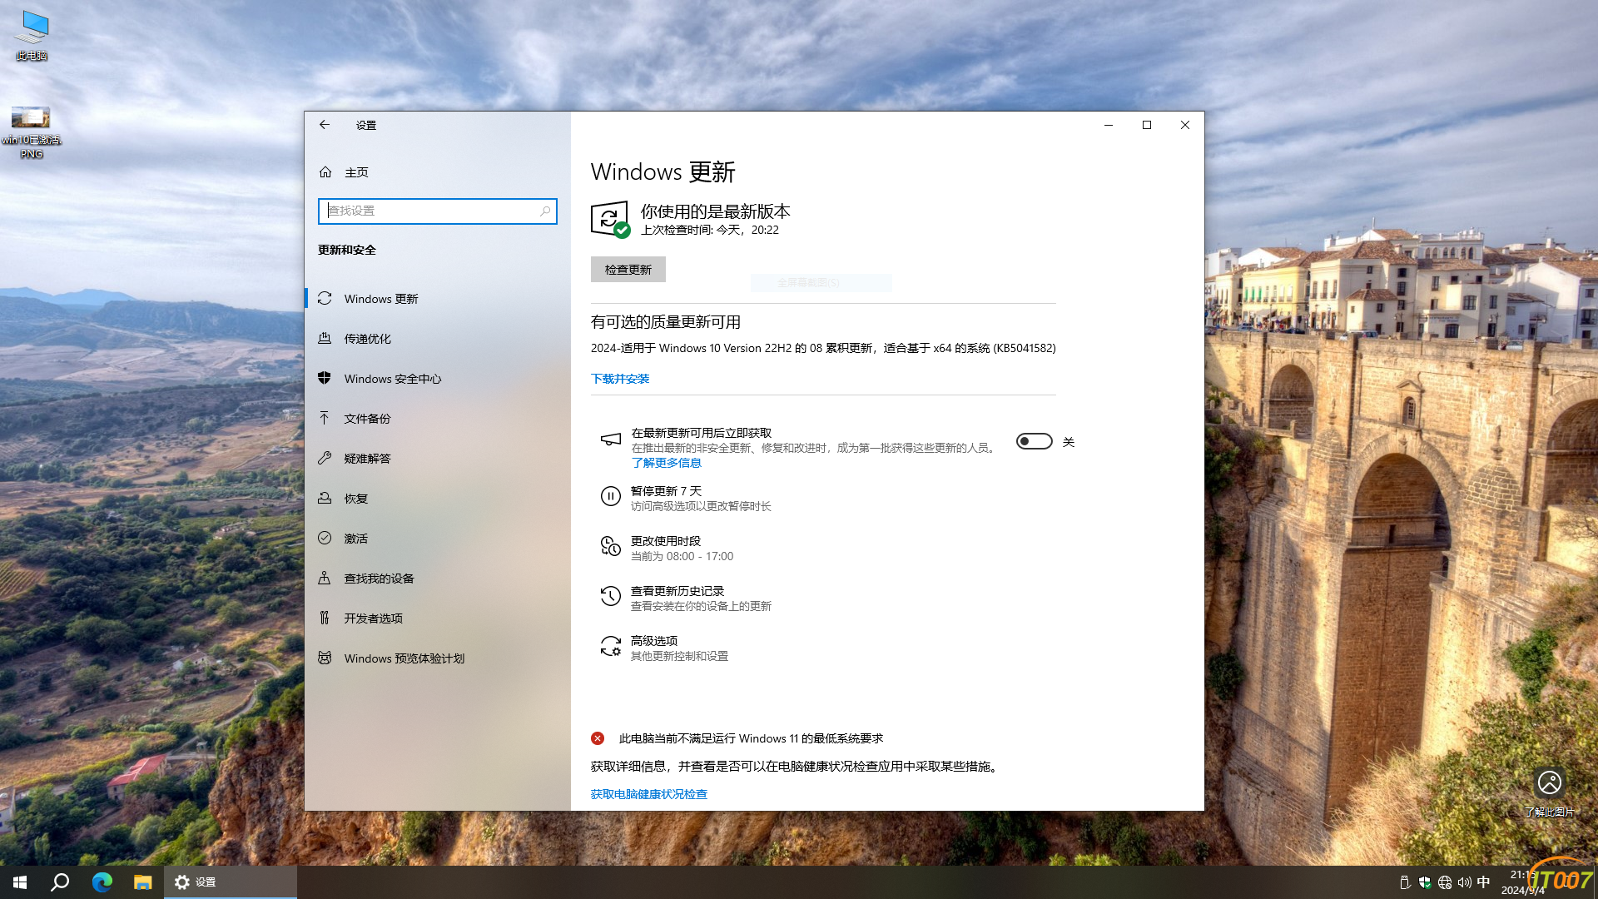1598x899 pixels.
Task: Click the megaphone icon beside 在最新更新可用后立即获取
Action: (x=611, y=440)
